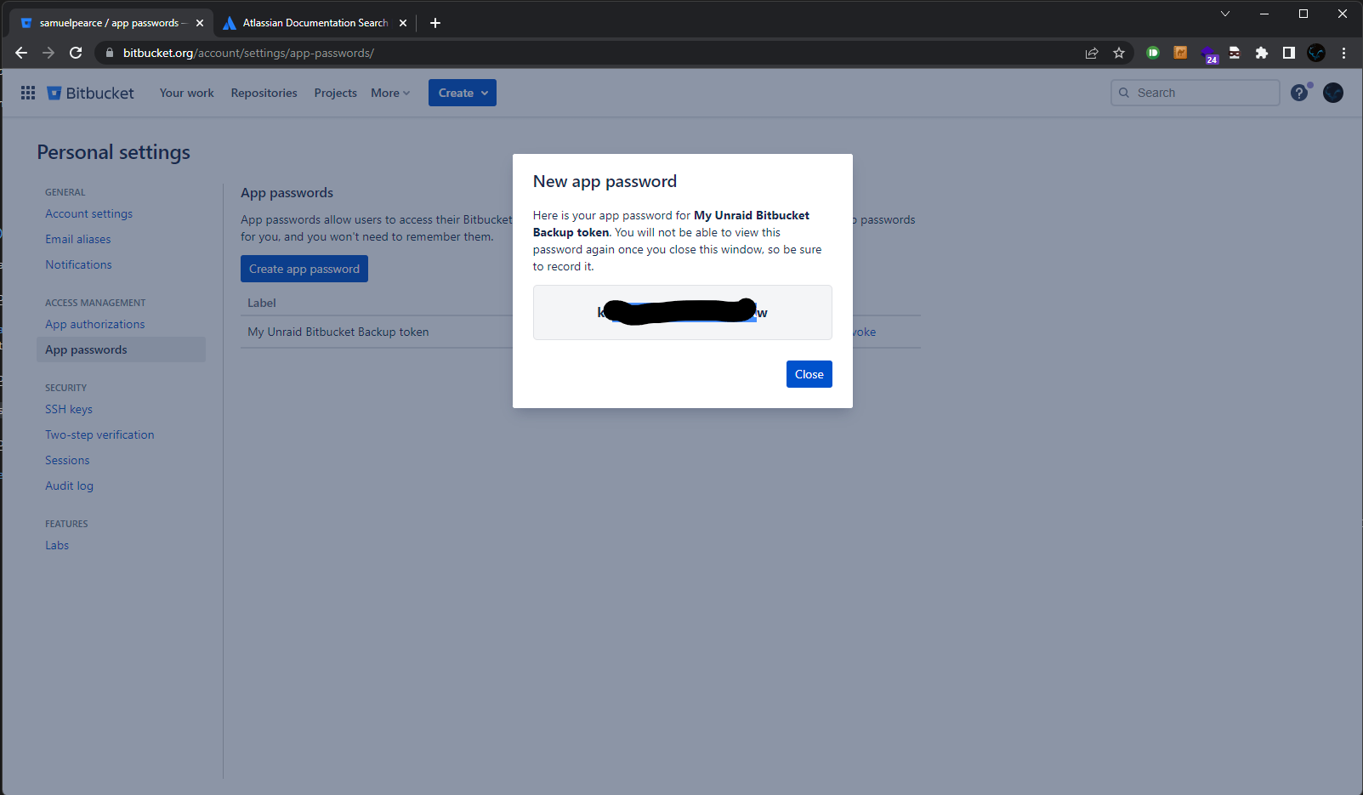Open the profile avatar menu in Bitbucket header
Image resolution: width=1363 pixels, height=795 pixels.
coord(1333,93)
